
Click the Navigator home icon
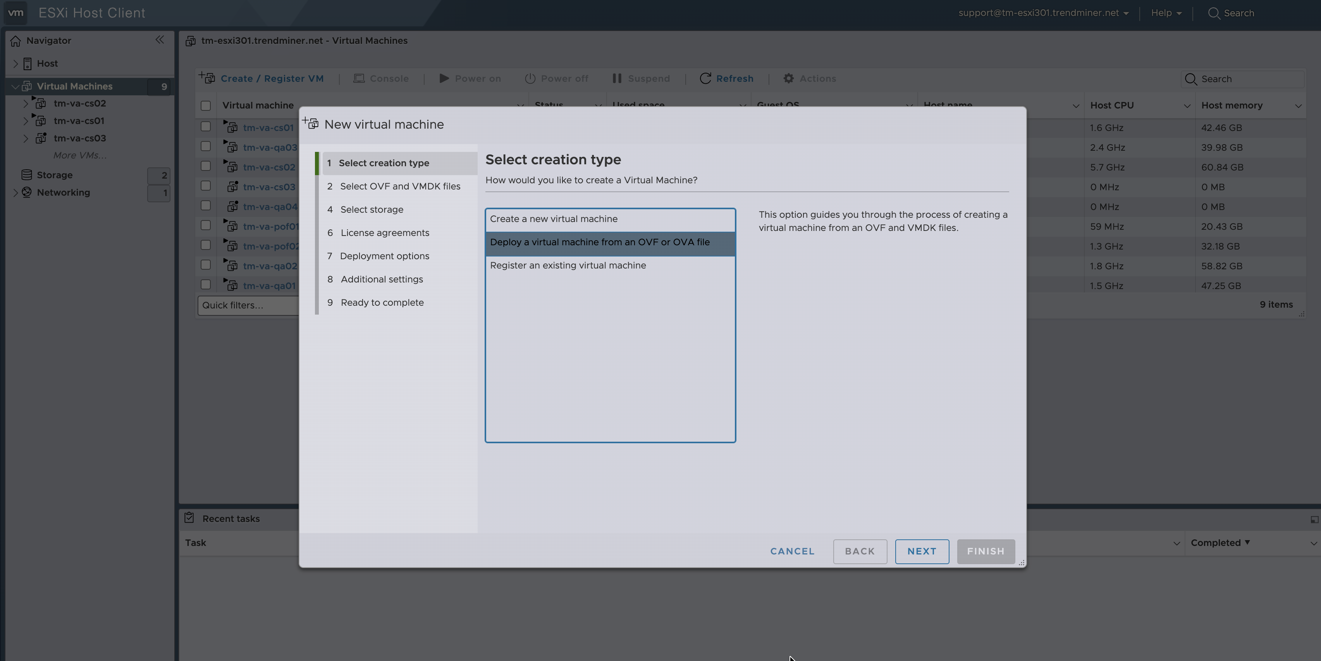pyautogui.click(x=16, y=41)
